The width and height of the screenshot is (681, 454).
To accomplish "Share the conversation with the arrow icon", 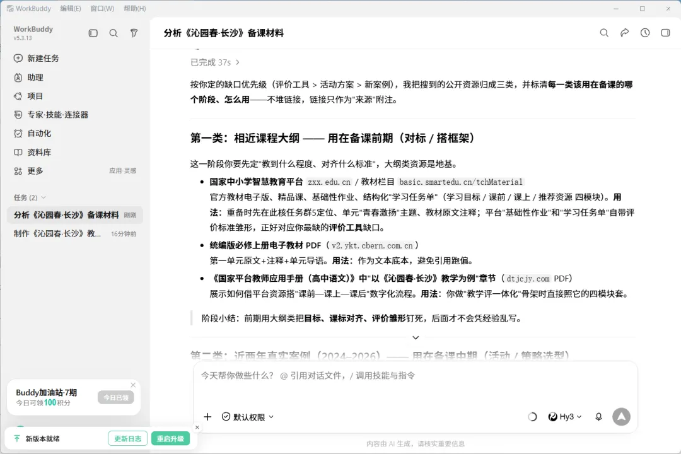I will pos(624,33).
